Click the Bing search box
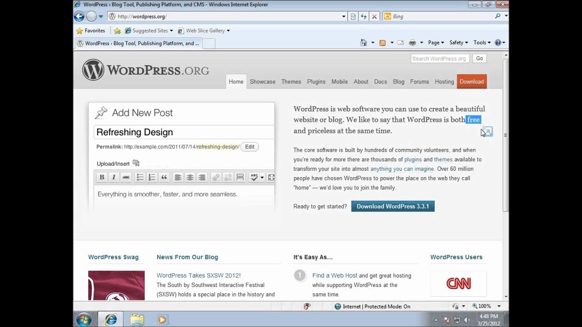 click(439, 16)
